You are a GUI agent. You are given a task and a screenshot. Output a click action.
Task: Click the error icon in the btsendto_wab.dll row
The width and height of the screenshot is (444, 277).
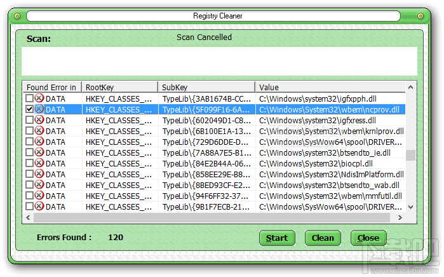point(39,184)
